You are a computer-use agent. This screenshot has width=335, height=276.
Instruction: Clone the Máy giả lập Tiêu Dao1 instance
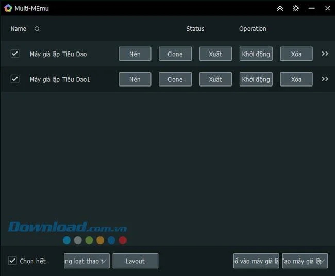(x=175, y=79)
